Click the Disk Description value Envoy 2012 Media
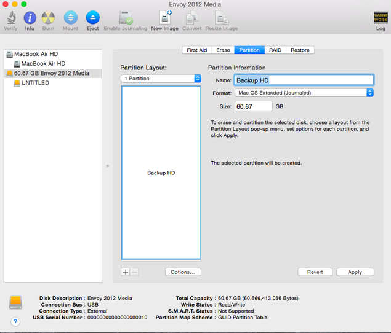The height and width of the screenshot is (333, 391). pos(110,298)
